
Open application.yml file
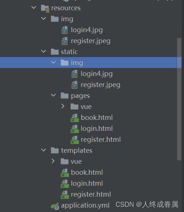point(85,205)
